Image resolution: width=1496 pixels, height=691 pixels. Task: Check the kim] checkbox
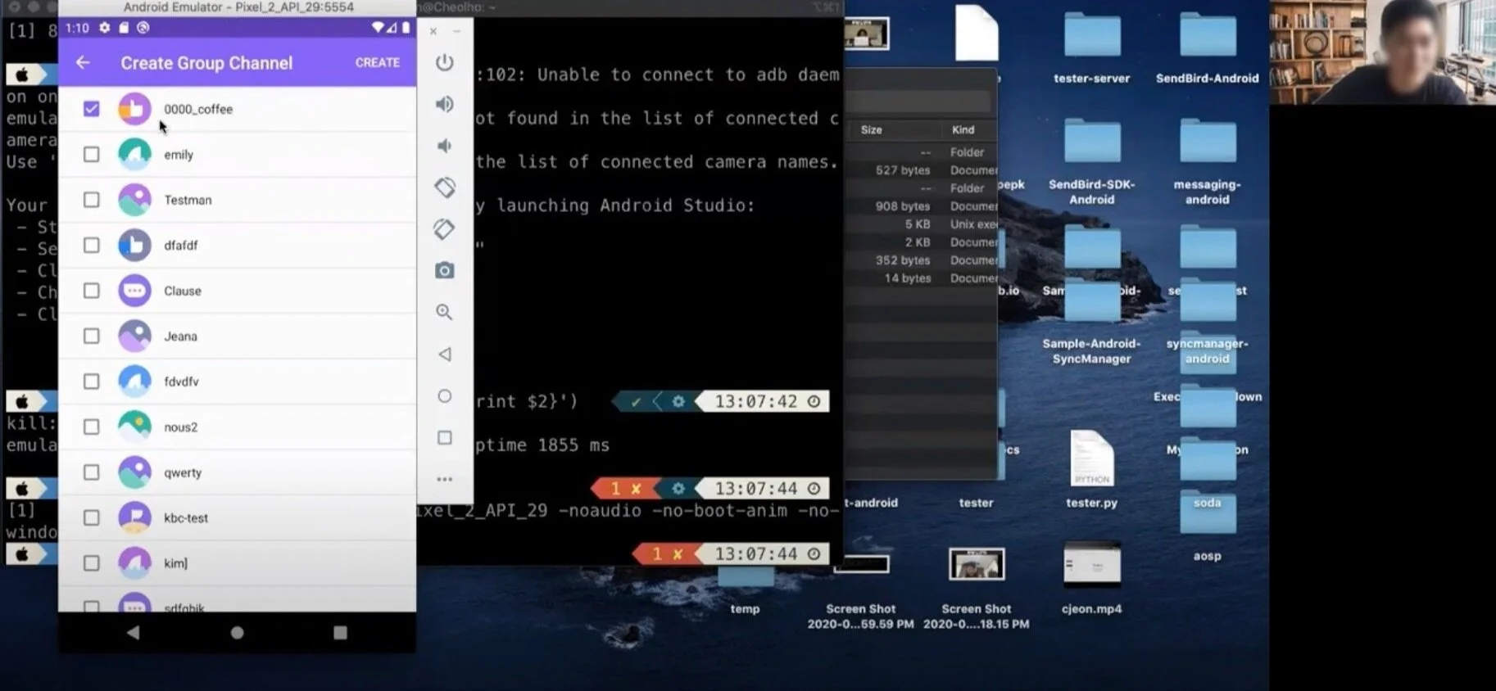91,563
